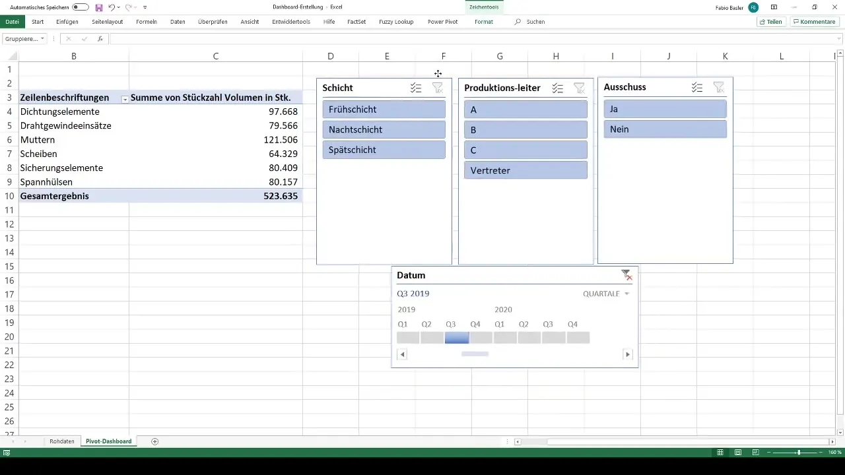Select the Q3 2019 timeline segment

click(x=457, y=338)
